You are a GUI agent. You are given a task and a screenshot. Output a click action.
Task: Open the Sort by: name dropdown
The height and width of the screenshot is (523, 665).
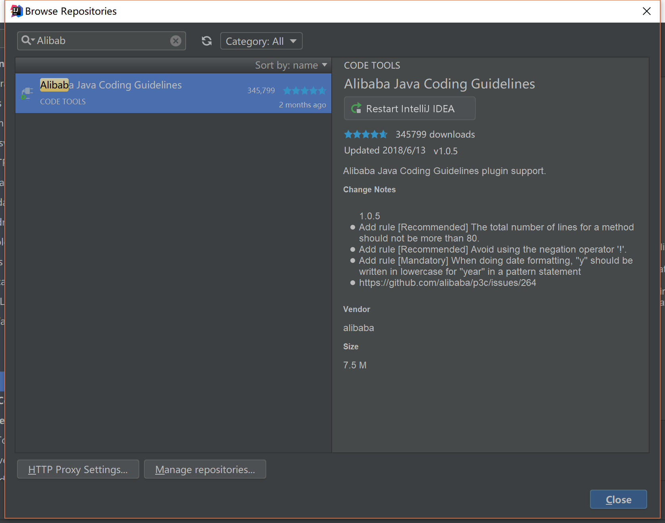pyautogui.click(x=291, y=65)
